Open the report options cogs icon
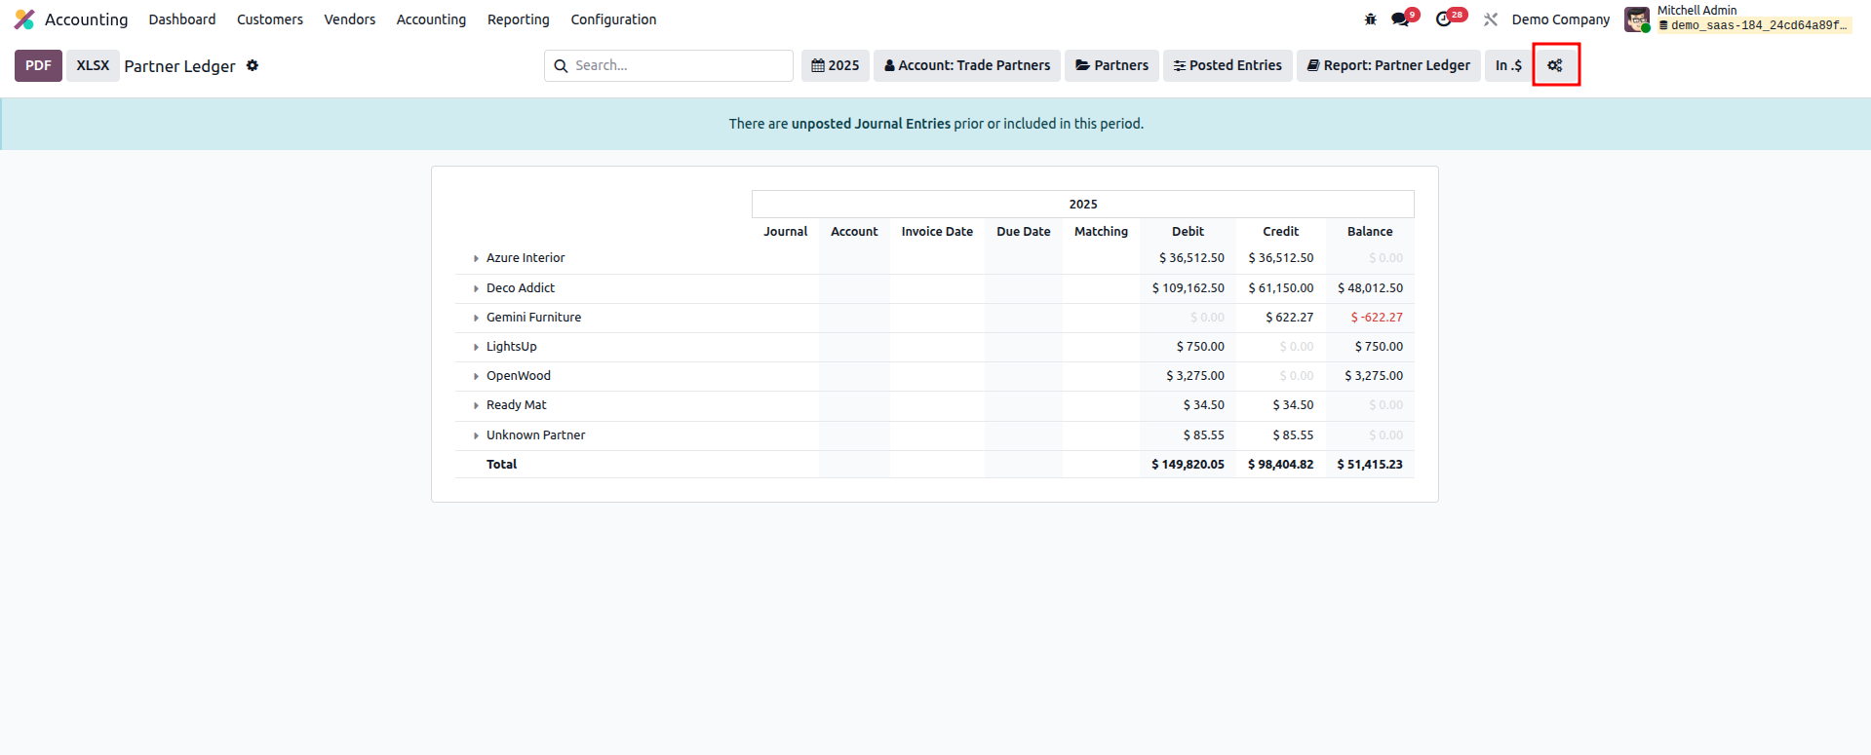The height and width of the screenshot is (755, 1871). [x=1555, y=65]
